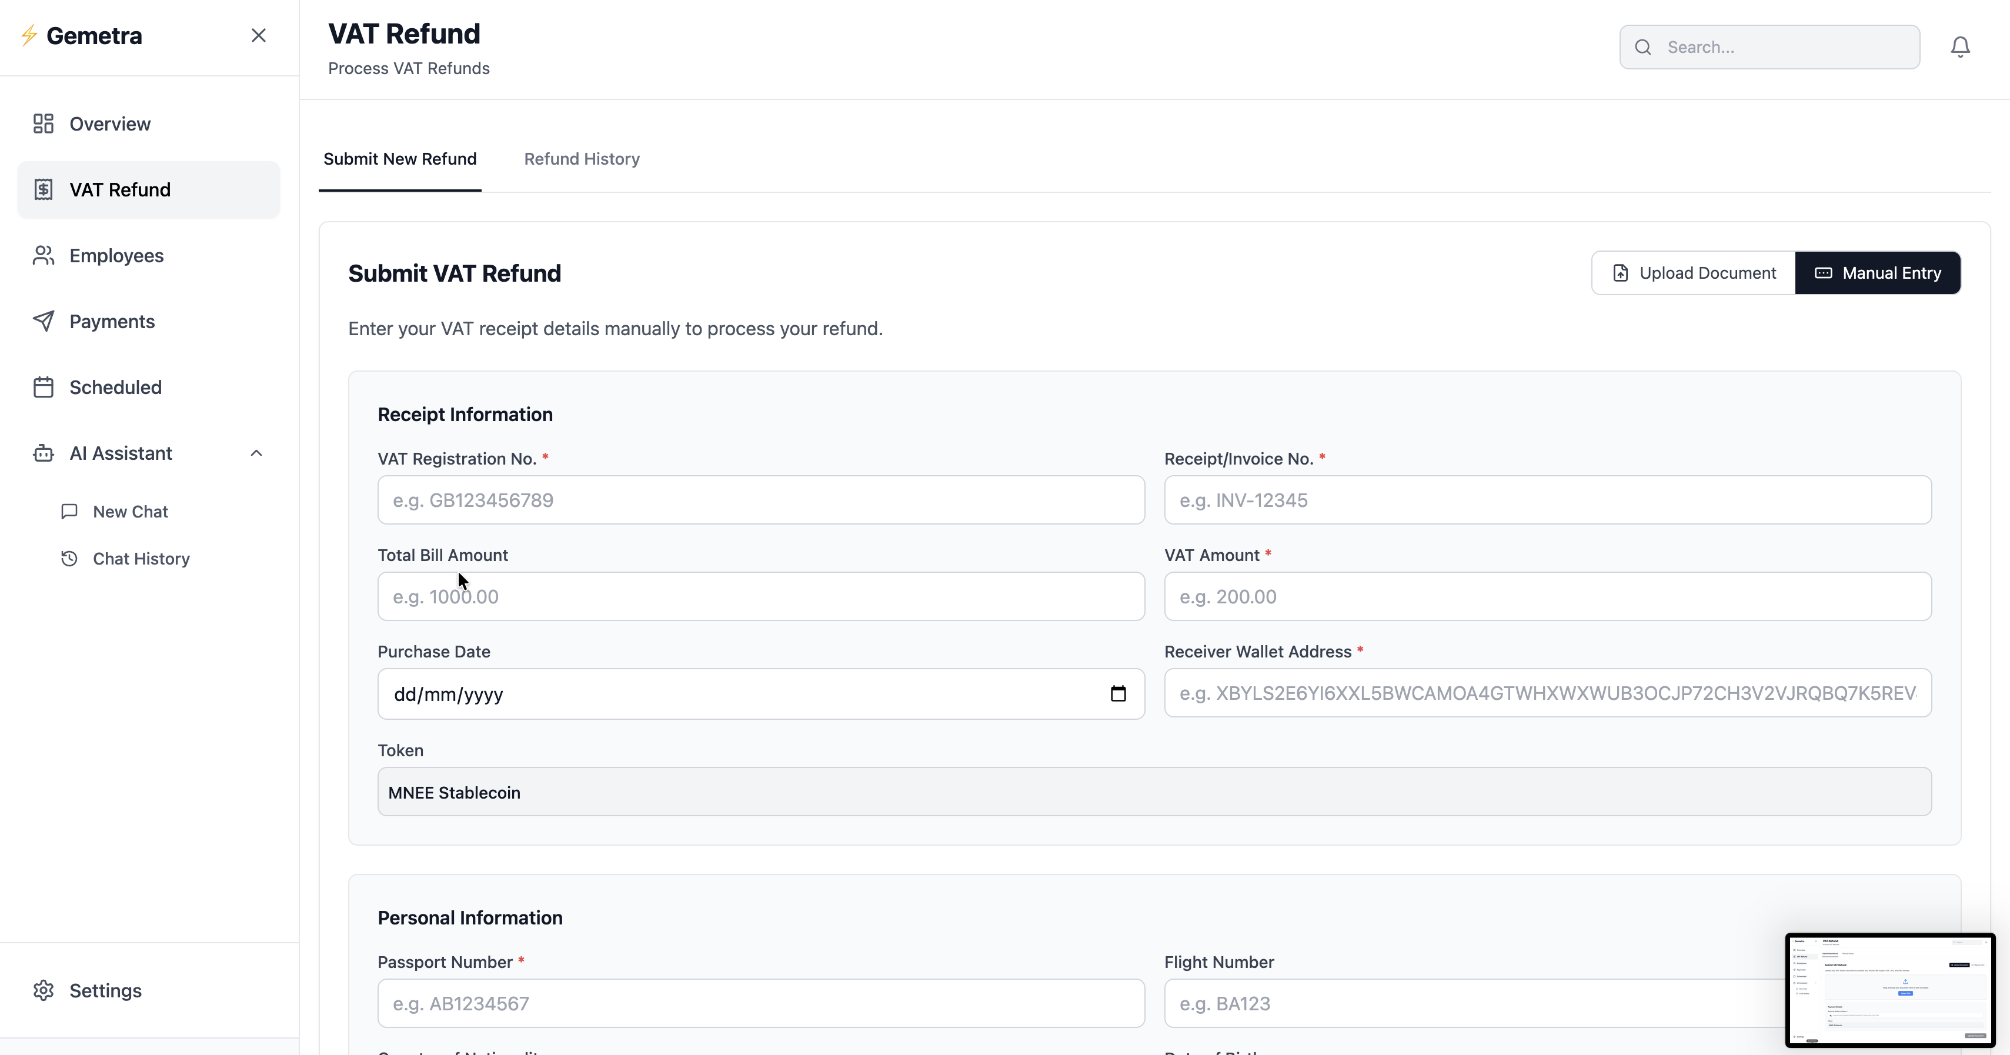Click the notification bell icon
Screen dimensions: 2010x1055
pos(1959,47)
